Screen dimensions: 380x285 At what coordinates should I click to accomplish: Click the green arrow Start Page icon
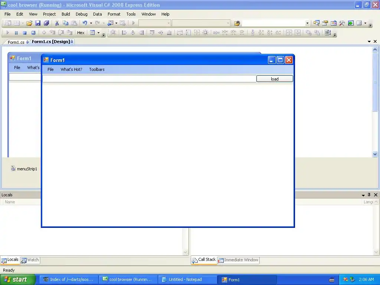pos(351,23)
